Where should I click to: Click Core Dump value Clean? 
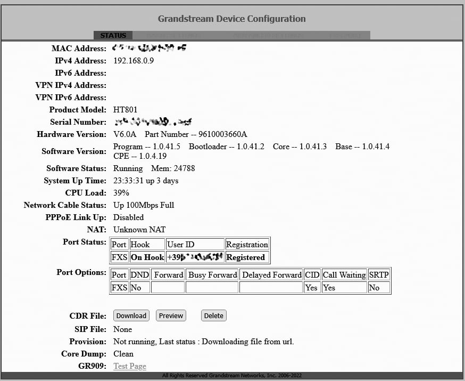tap(123, 354)
